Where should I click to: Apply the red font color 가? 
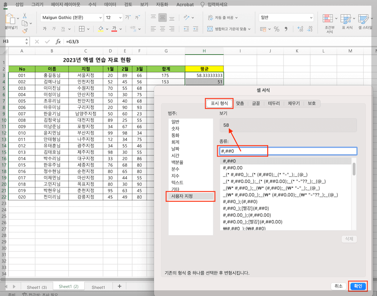point(114,29)
